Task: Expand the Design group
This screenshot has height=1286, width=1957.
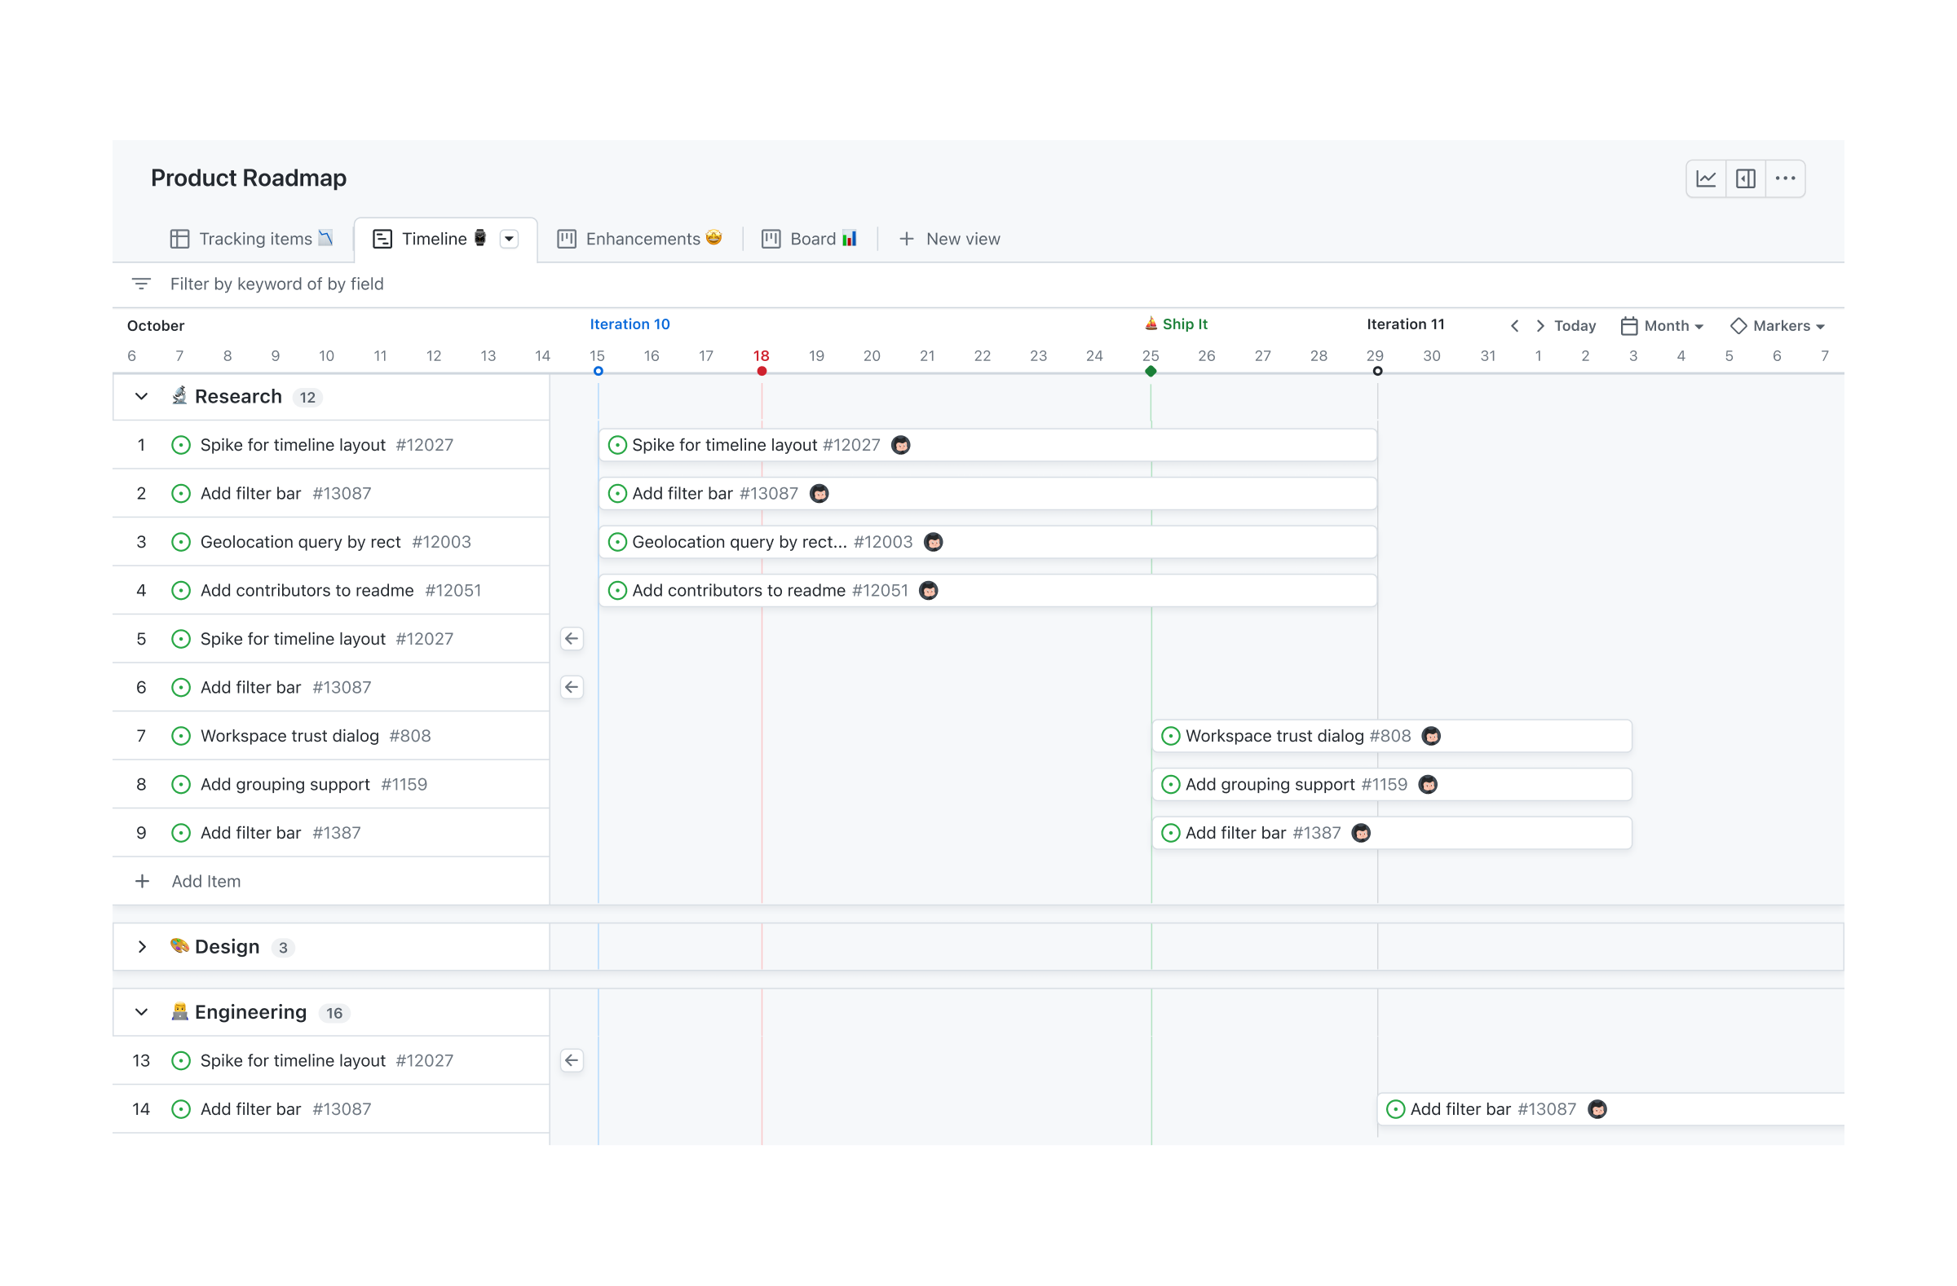Action: click(140, 947)
